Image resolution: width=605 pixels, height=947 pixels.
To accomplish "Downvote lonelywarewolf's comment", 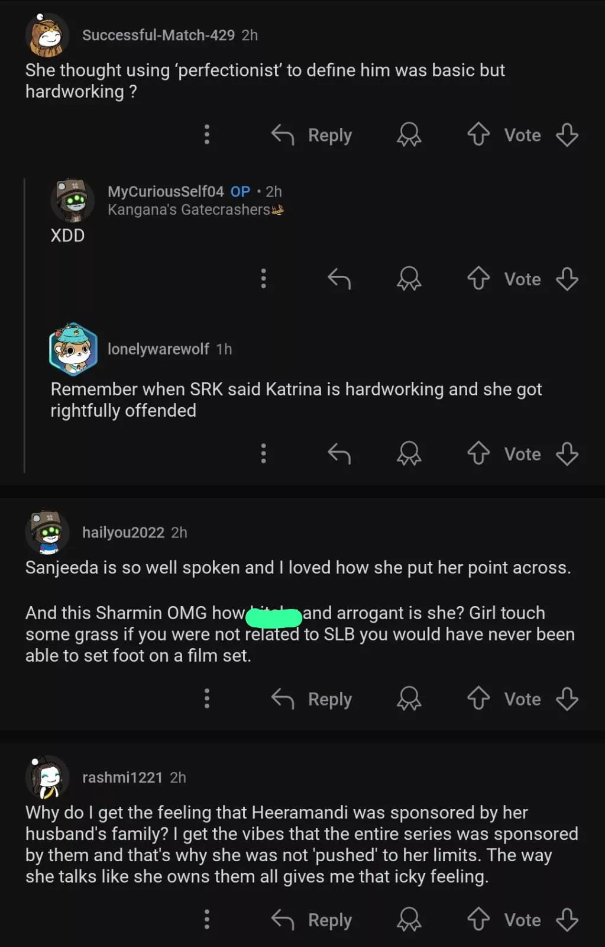I will coord(567,453).
